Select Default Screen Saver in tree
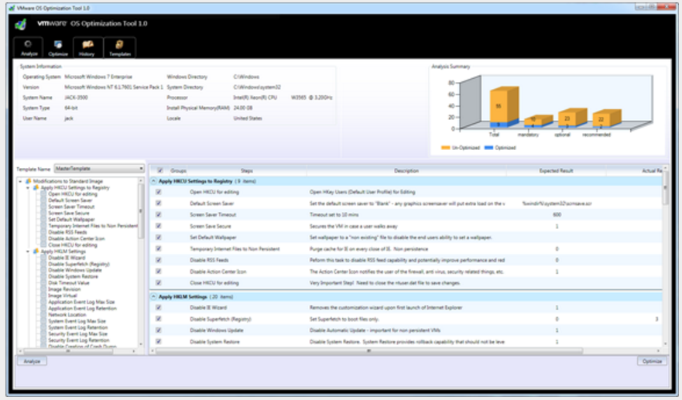Viewport: 682px width, 400px height. tap(70, 200)
